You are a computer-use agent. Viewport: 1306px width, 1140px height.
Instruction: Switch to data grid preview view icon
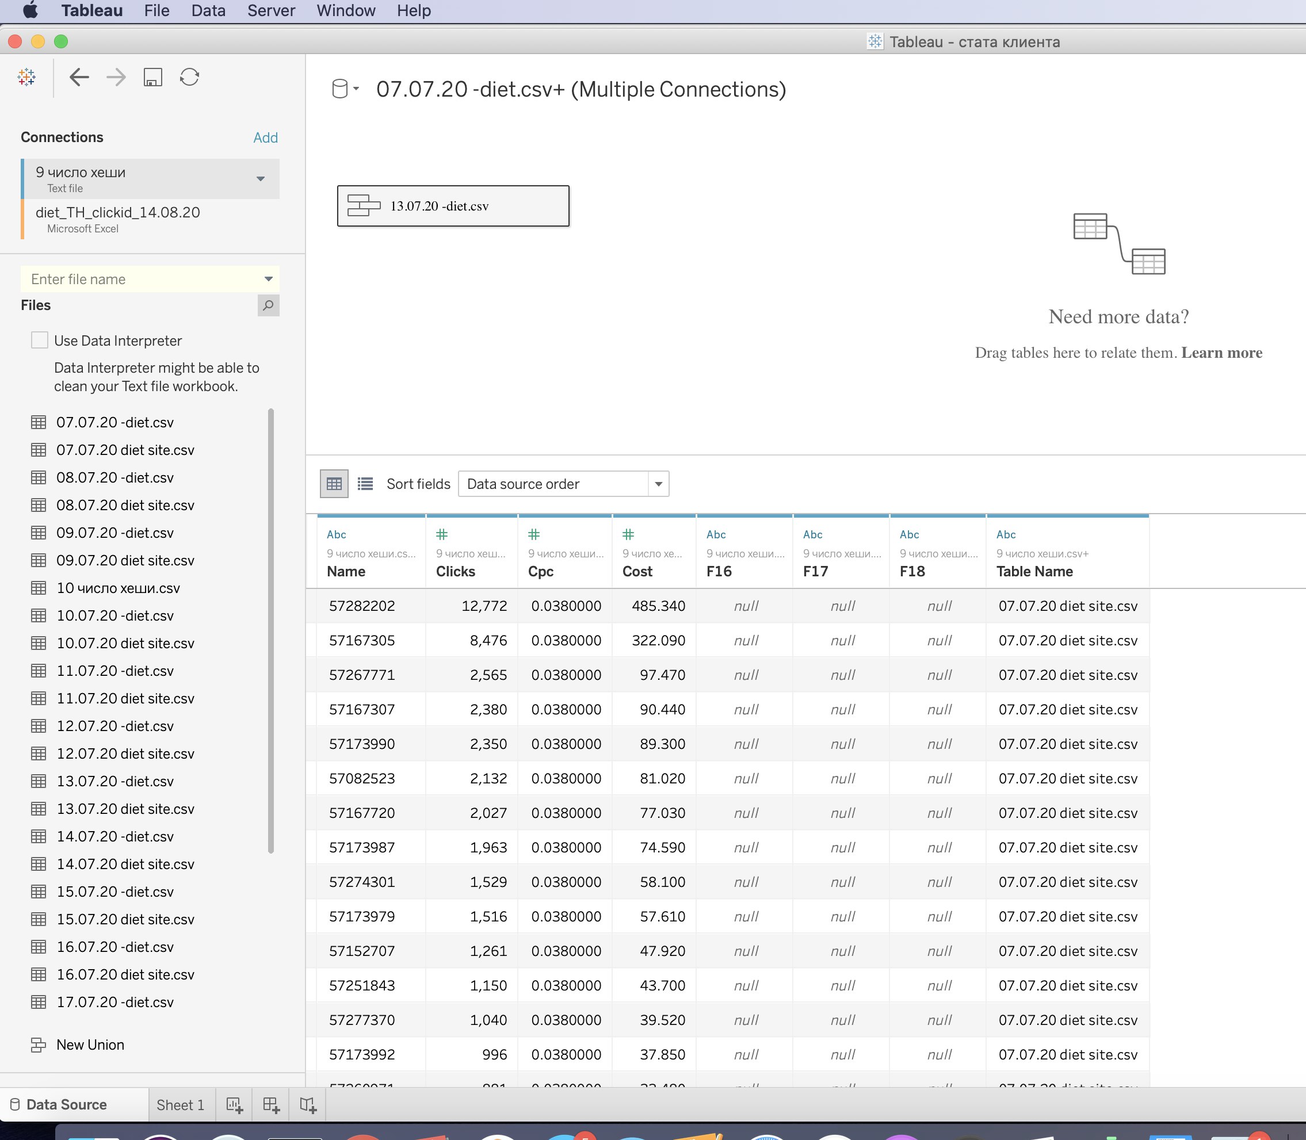point(334,484)
